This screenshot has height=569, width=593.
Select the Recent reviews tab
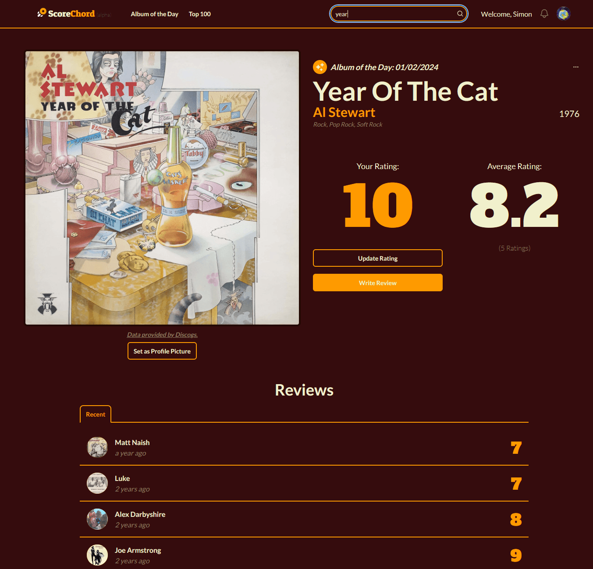pyautogui.click(x=96, y=414)
